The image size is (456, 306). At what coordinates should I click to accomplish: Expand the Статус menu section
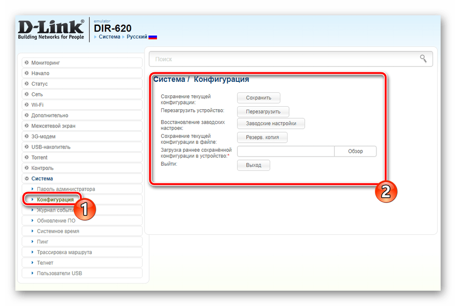click(82, 84)
